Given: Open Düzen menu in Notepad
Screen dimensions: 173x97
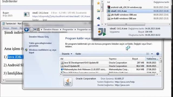Looking at the screenshot, I should (x=14, y=28).
